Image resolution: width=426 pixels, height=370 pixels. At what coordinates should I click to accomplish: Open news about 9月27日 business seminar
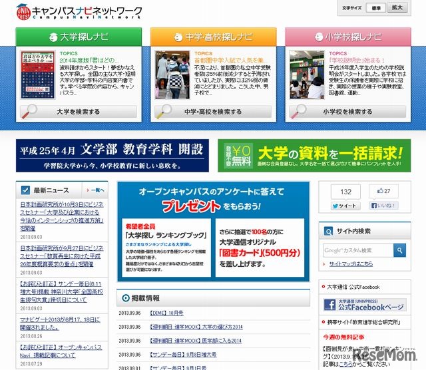(62, 256)
